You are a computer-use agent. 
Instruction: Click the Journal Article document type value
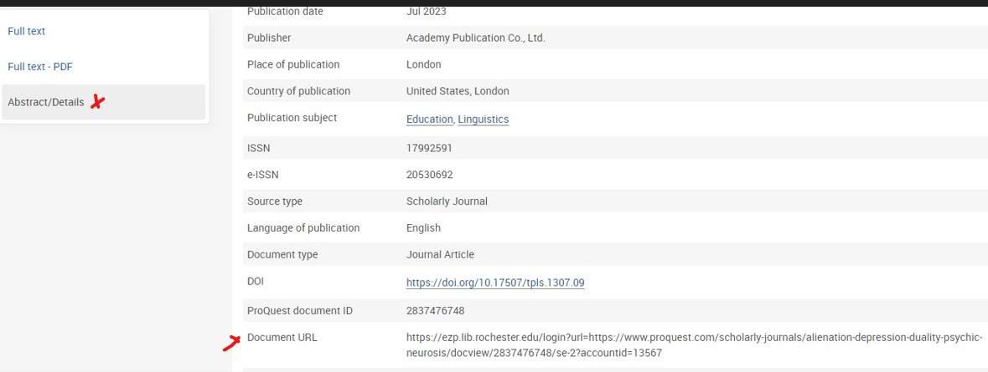(x=440, y=254)
